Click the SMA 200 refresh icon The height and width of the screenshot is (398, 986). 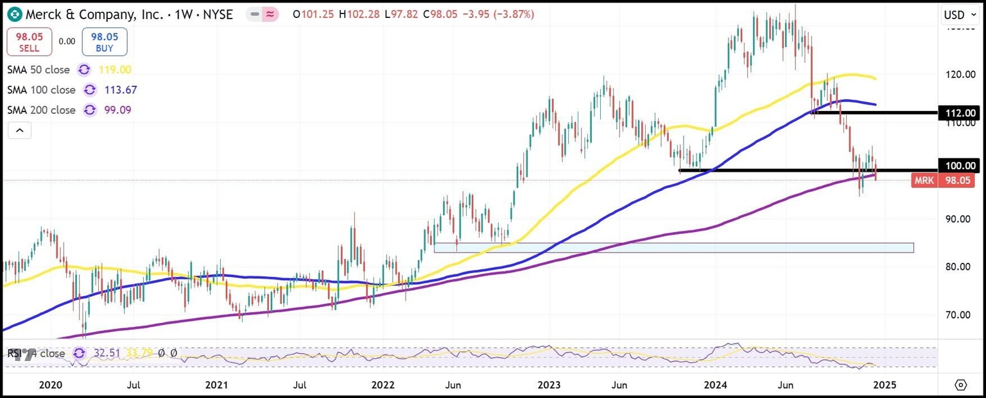coord(89,110)
